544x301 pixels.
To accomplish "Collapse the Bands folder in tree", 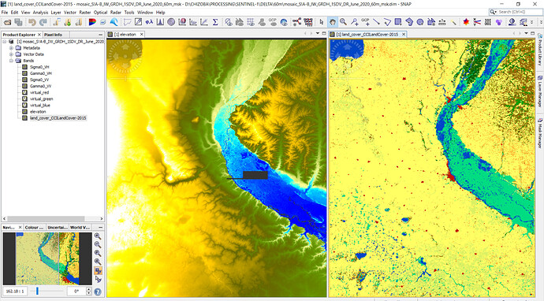I will click(11, 61).
